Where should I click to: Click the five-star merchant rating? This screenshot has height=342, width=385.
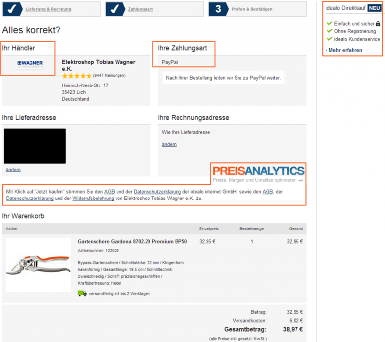(76, 76)
